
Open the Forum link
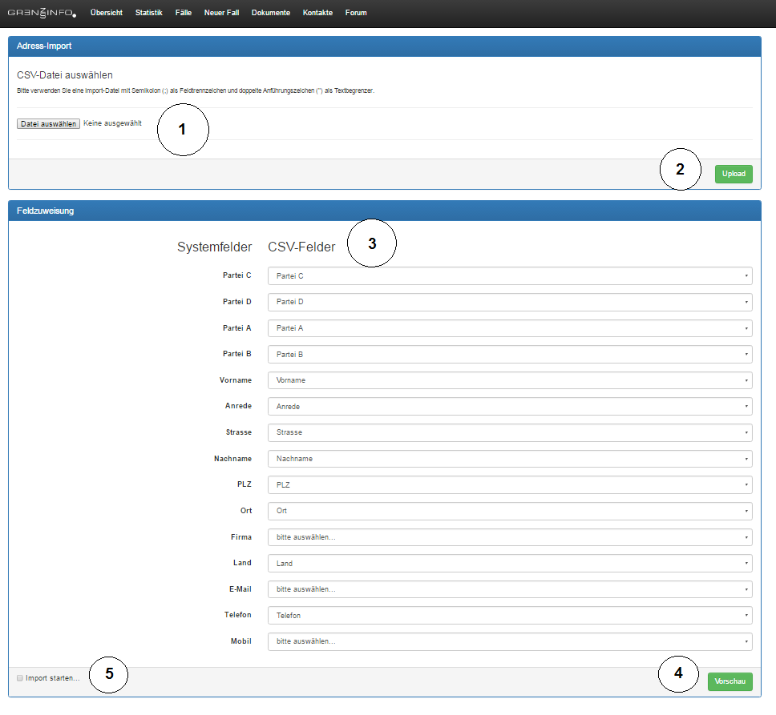(356, 13)
